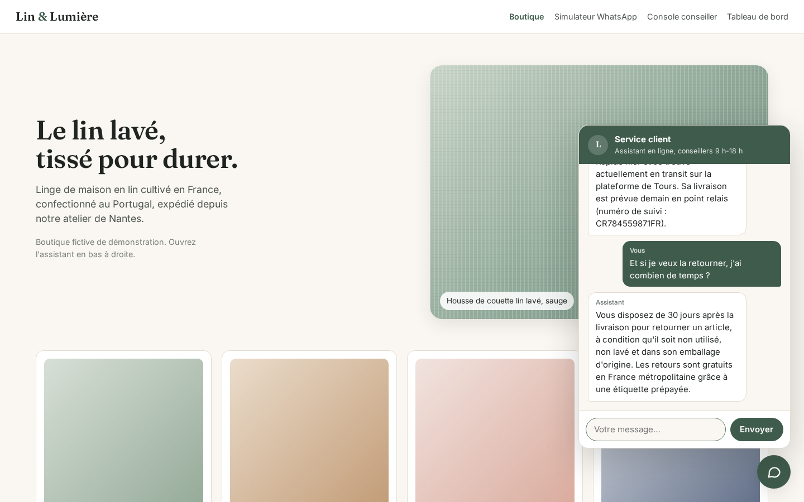Click the Service client 'L' avatar
Viewport: 804px width, 502px height.
[x=598, y=145]
